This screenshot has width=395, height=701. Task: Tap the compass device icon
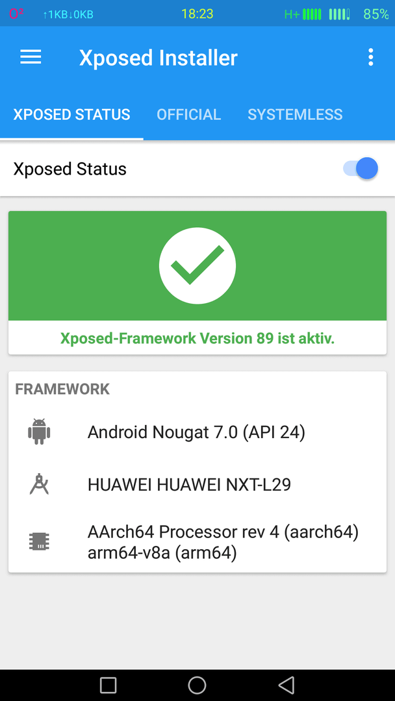point(39,484)
